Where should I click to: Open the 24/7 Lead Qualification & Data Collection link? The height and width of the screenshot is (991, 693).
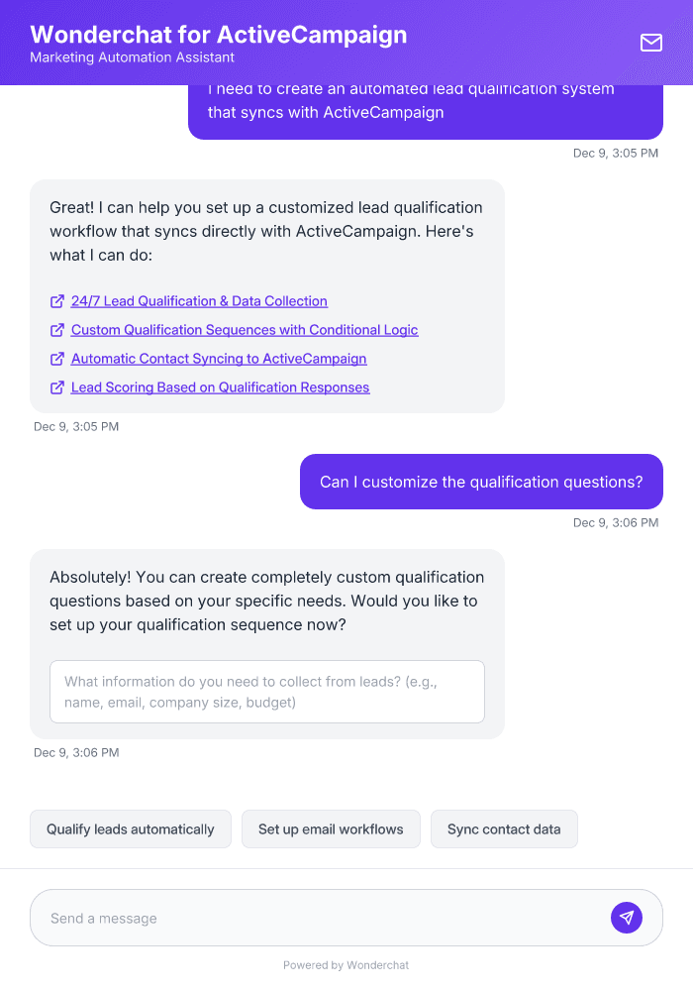[198, 301]
